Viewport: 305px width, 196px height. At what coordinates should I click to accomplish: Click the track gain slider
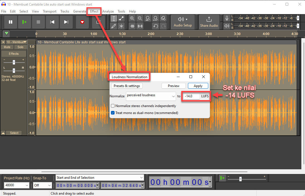tap(14, 62)
